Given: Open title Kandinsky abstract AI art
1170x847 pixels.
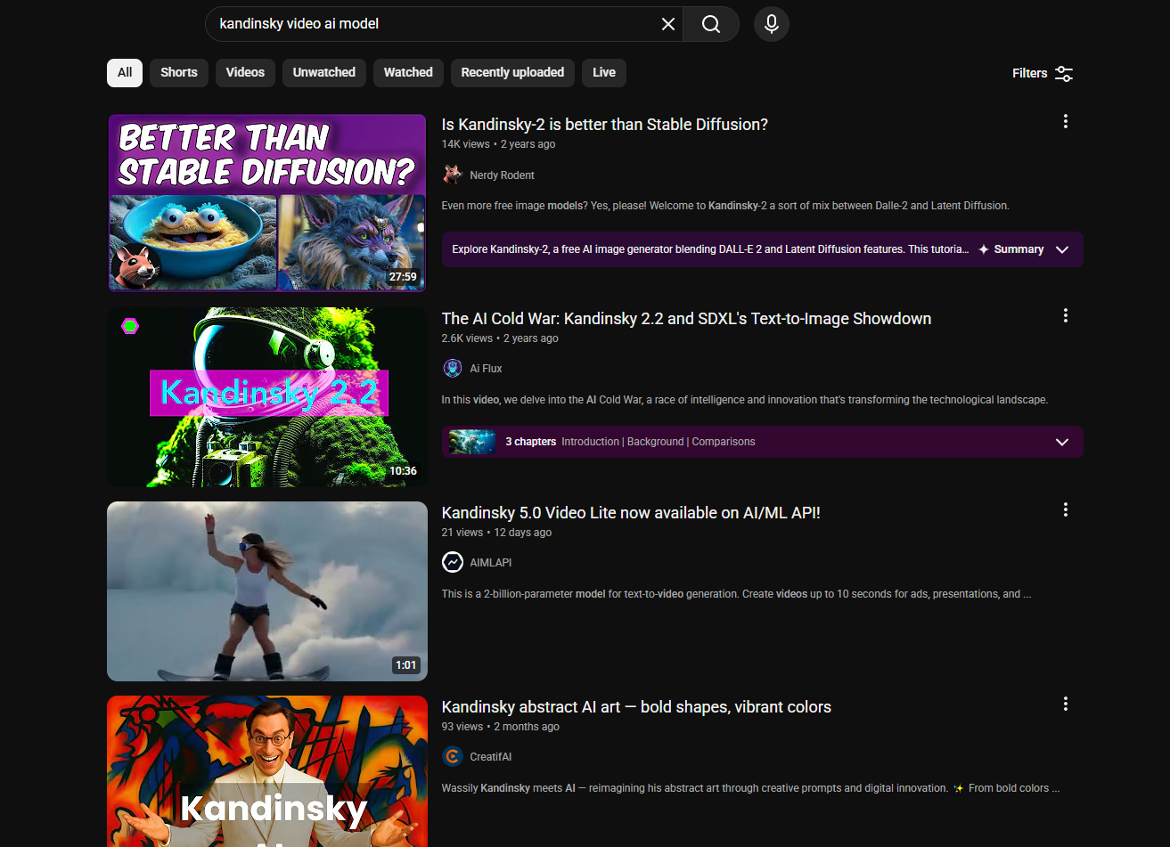Looking at the screenshot, I should [636, 707].
